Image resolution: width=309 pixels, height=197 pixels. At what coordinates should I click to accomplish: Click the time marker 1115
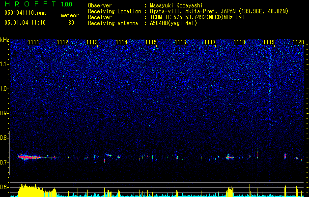click(151, 42)
